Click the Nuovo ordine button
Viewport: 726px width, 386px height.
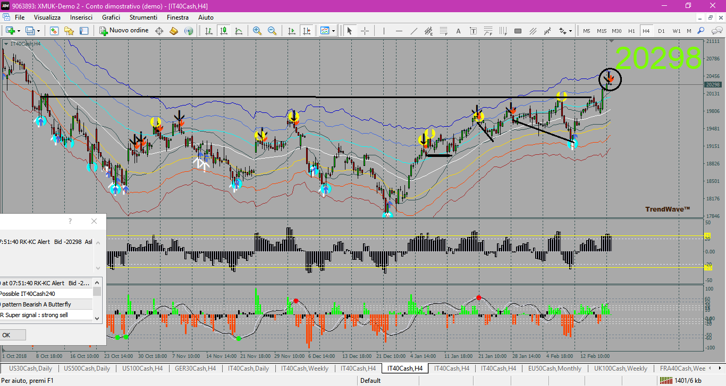pyautogui.click(x=124, y=31)
